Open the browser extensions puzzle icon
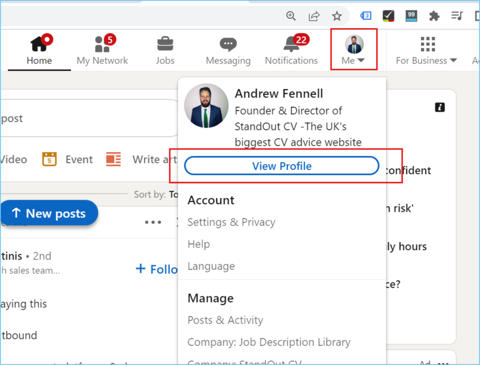This screenshot has width=480, height=365. (434, 15)
